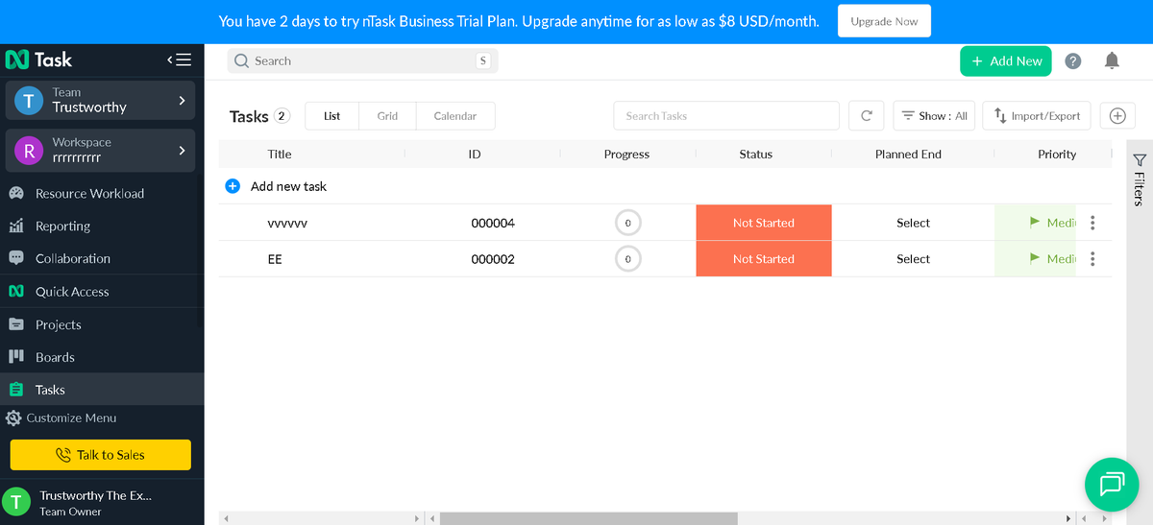Open the help question mark icon
The width and height of the screenshot is (1153, 525).
pyautogui.click(x=1073, y=61)
